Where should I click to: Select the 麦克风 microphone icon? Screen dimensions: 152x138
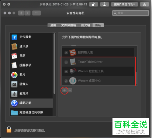14,94
